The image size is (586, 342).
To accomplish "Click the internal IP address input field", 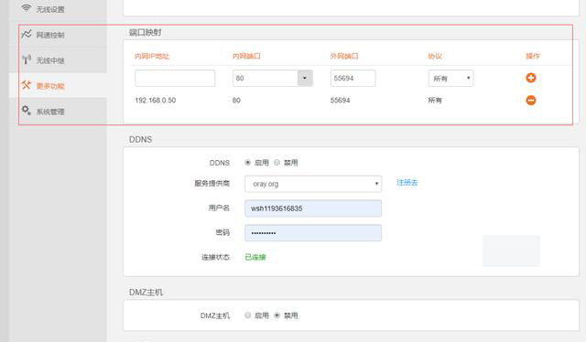I will 175,78.
